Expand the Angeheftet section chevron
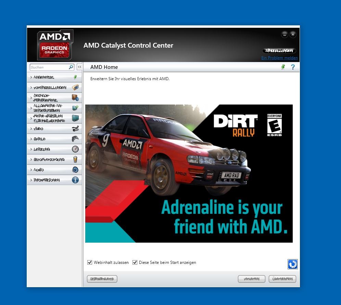This screenshot has width=341, height=305. pyautogui.click(x=31, y=77)
